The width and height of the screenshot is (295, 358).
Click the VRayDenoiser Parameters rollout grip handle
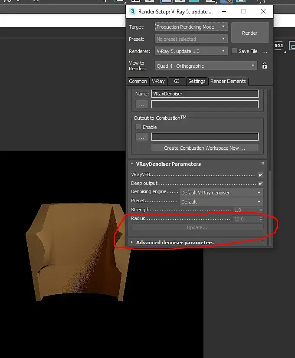pyautogui.click(x=262, y=164)
